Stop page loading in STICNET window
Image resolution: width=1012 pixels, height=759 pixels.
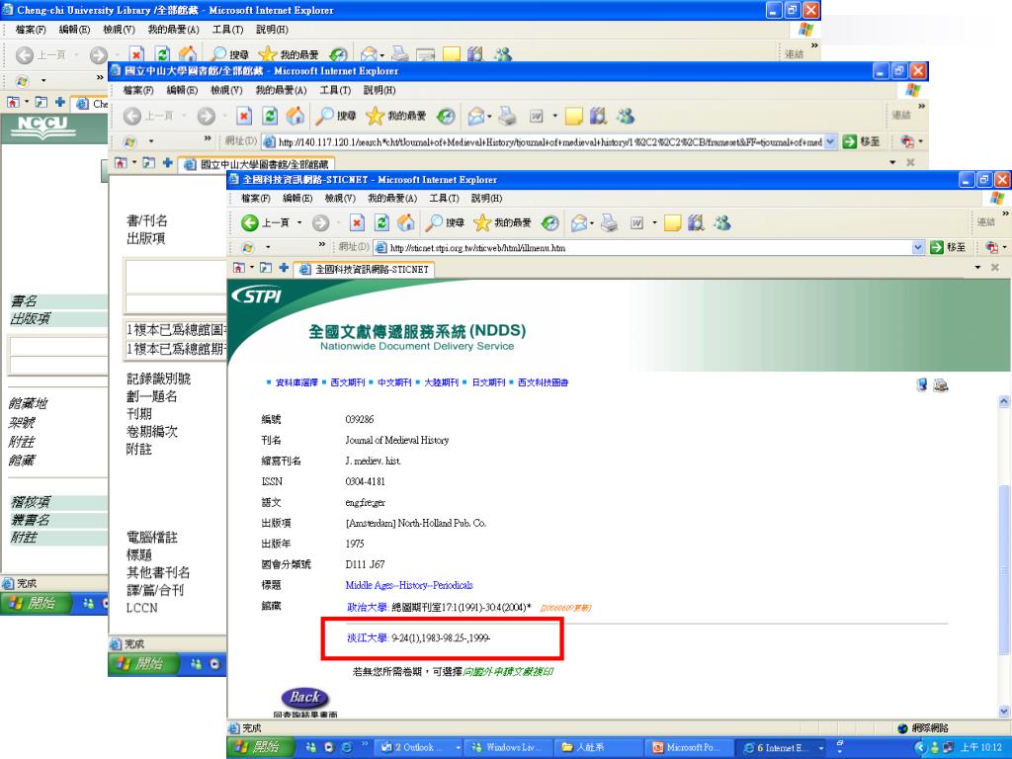tap(357, 223)
